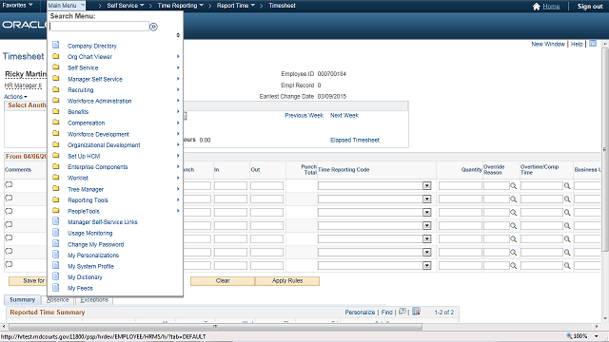Image resolution: width=609 pixels, height=342 pixels.
Task: Open the Company Directory page icon
Action: [x=56, y=45]
